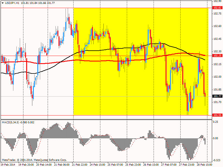The image size is (223, 167).
Task: Click the black 101.77 current price label
Action: coord(217,96)
